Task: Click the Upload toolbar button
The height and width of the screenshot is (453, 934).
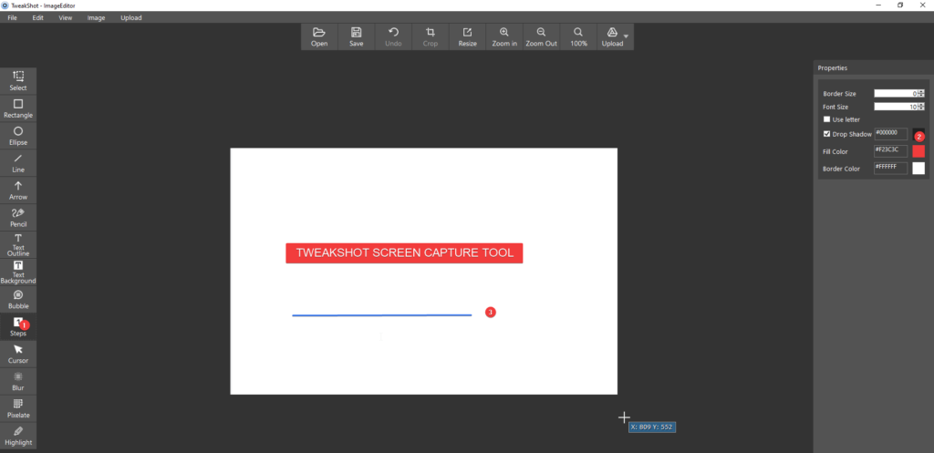Action: [612, 36]
